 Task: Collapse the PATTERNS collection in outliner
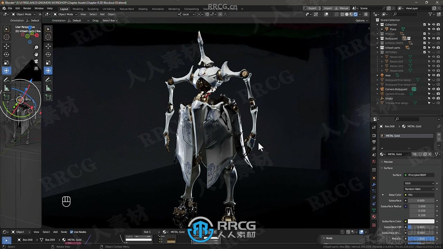click(378, 52)
